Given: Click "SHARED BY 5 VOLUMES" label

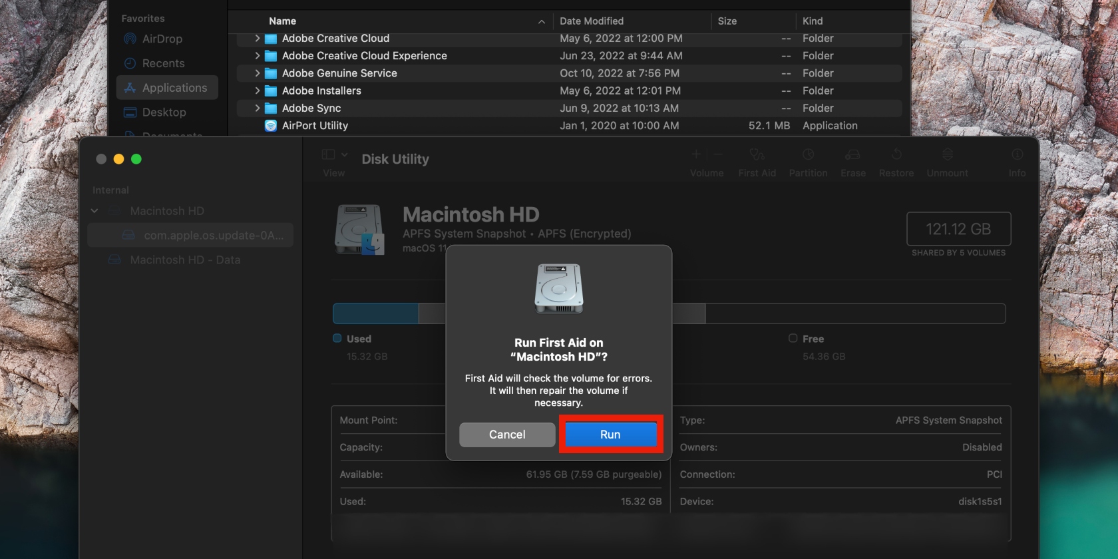Looking at the screenshot, I should (x=958, y=253).
